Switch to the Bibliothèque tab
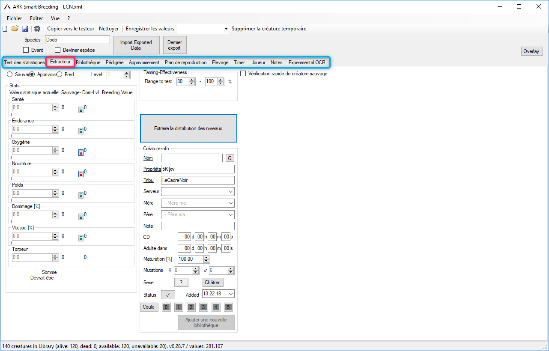Image resolution: width=549 pixels, height=351 pixels. coord(88,62)
